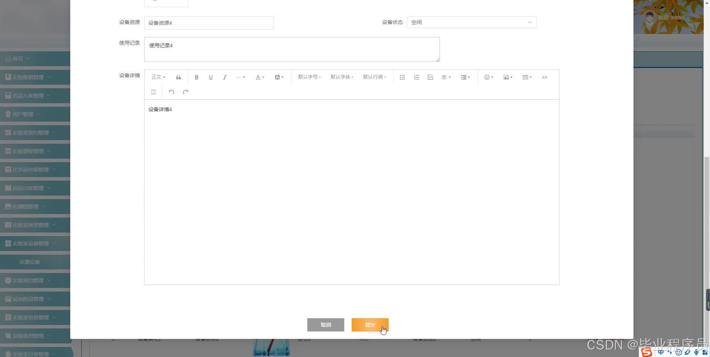Open the 正文 heading style dropdown

click(158, 77)
